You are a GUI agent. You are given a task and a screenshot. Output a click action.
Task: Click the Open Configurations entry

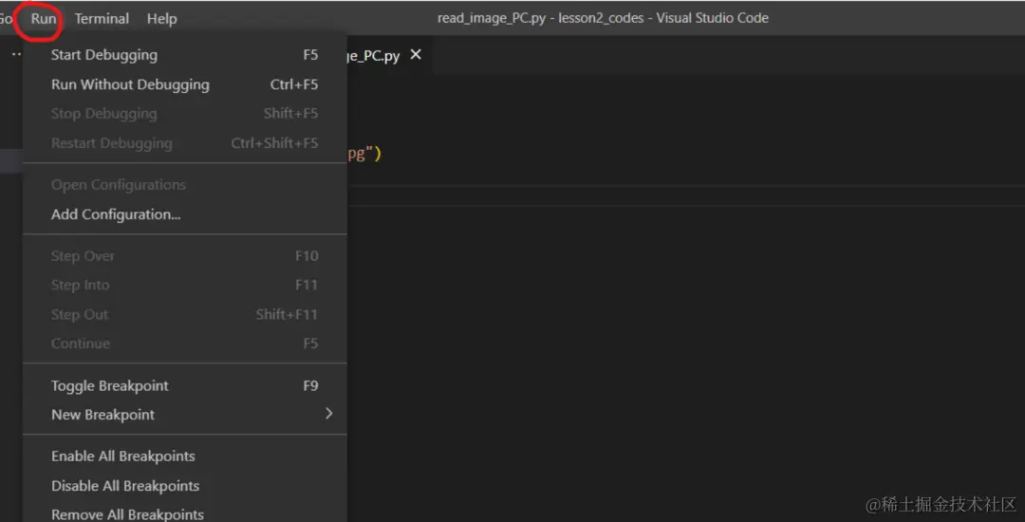[x=185, y=185]
